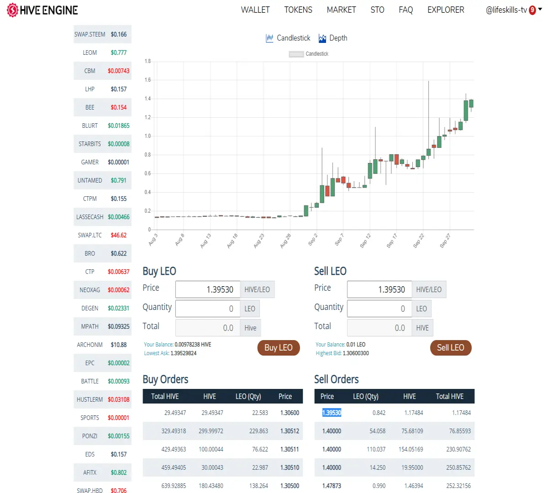
Task: Select NEOXAG token row
Action: pyautogui.click(x=102, y=290)
